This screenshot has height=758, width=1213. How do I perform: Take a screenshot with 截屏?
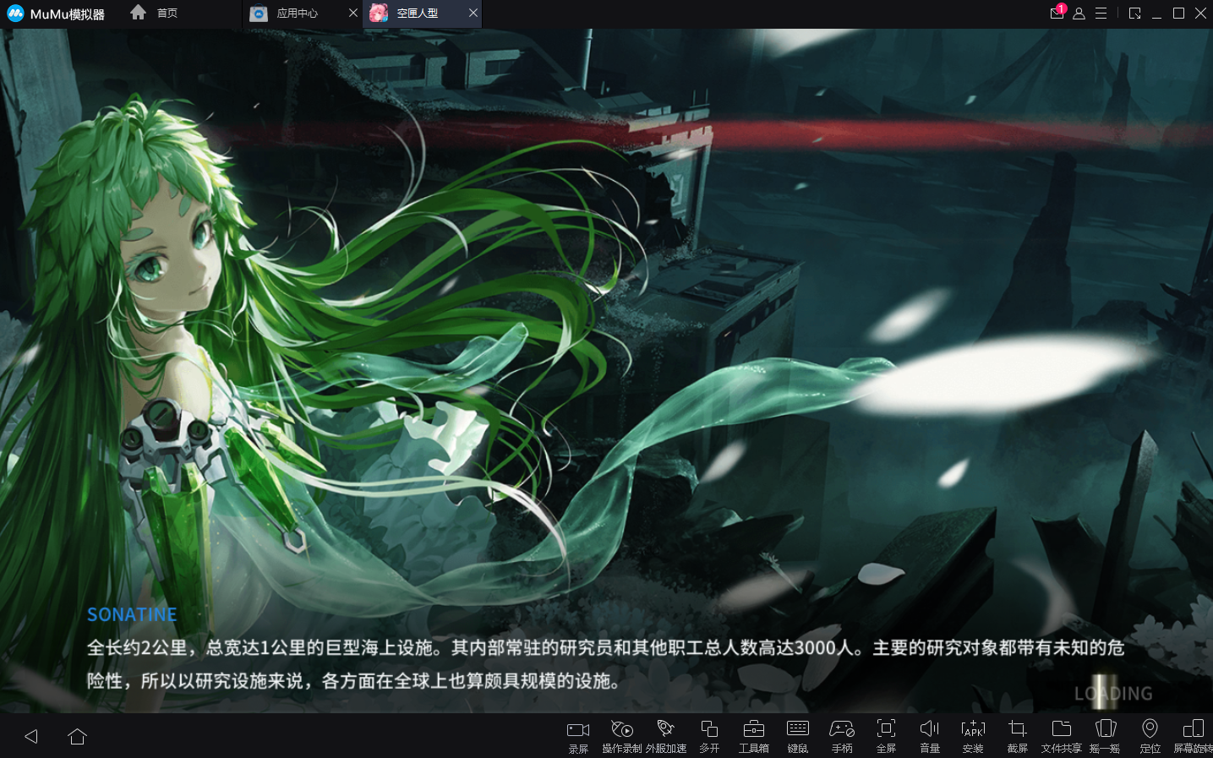pos(1018,736)
